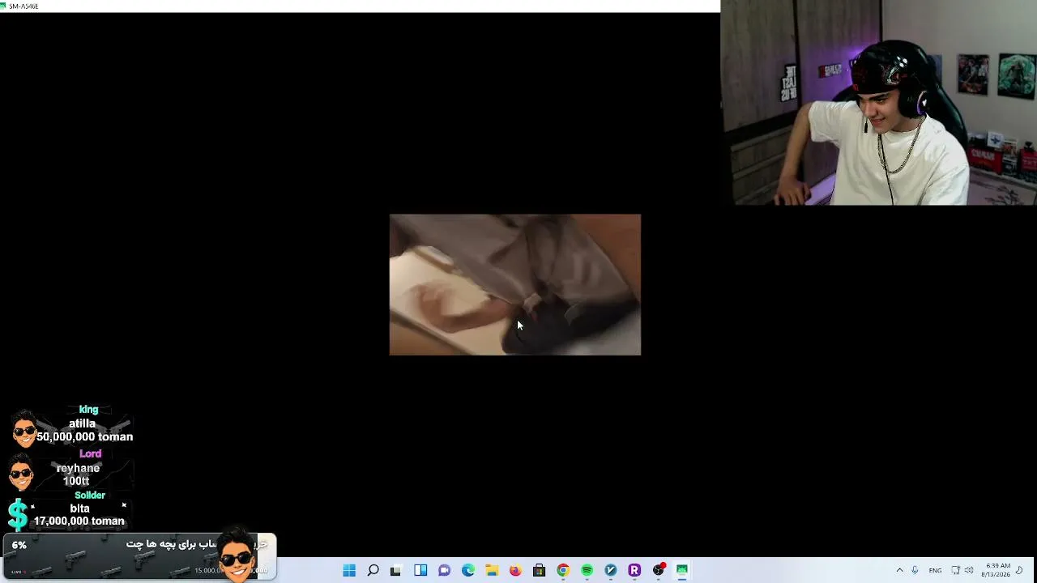Click the blurry video in the center
1037x583 pixels.
(515, 284)
